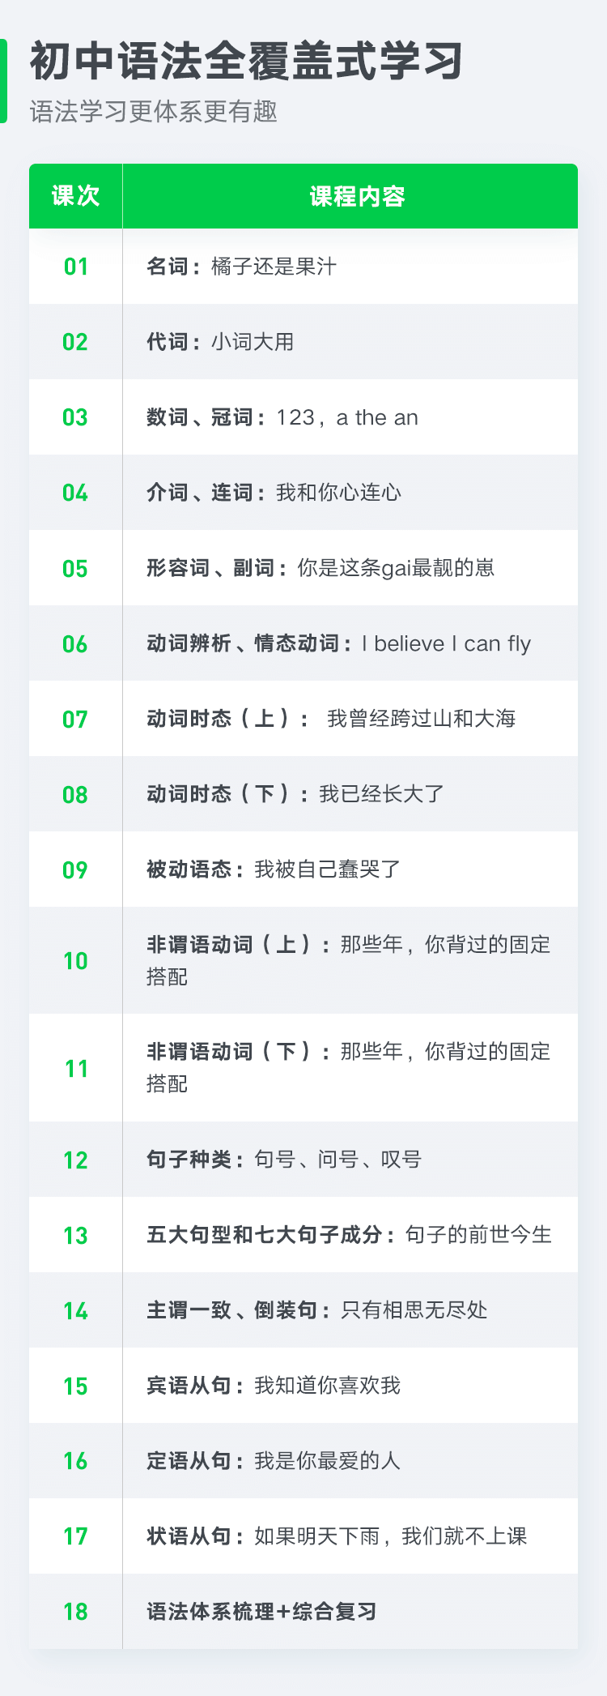Viewport: 607px width, 1696px height.
Task: Select lesson 05 形容词、副词 row
Action: (x=303, y=568)
